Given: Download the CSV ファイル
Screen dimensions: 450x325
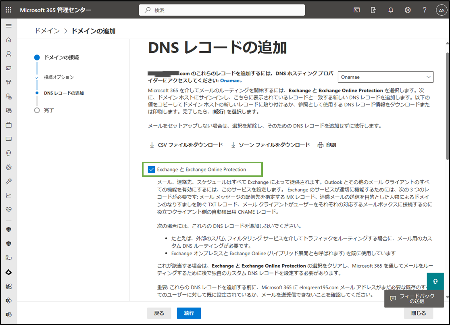Looking at the screenshot, I should click(186, 145).
